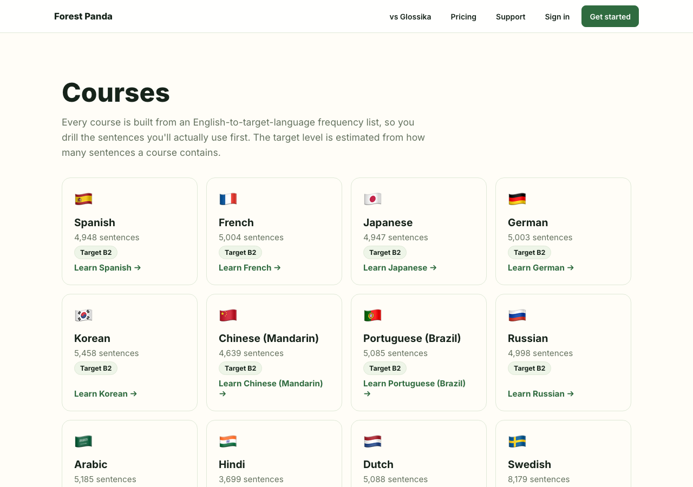Click the Netherlands flag icon
Viewport: 693px width, 487px height.
[x=372, y=442]
